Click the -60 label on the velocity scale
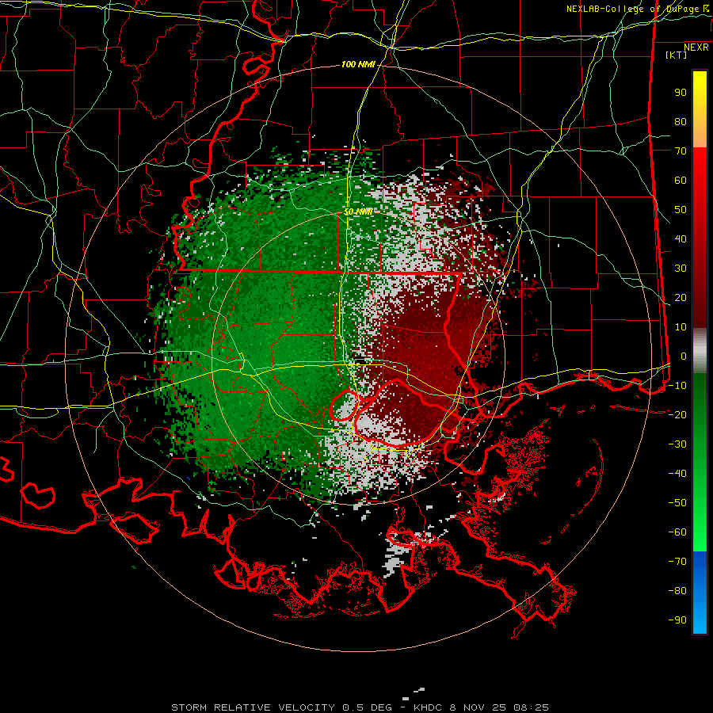The image size is (713, 713). pyautogui.click(x=677, y=532)
